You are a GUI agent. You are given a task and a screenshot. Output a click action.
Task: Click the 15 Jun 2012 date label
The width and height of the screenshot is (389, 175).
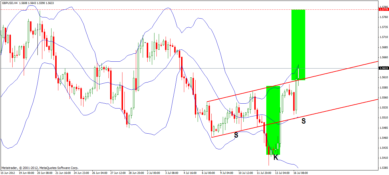click(9, 172)
